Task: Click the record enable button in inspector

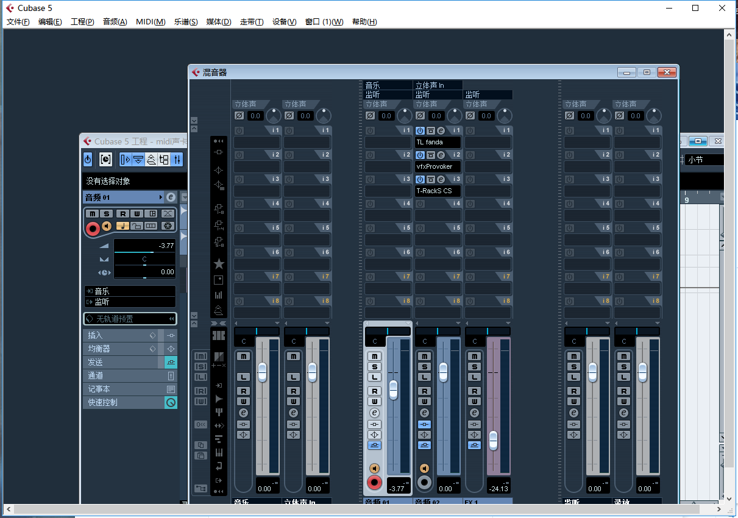Action: click(x=93, y=229)
